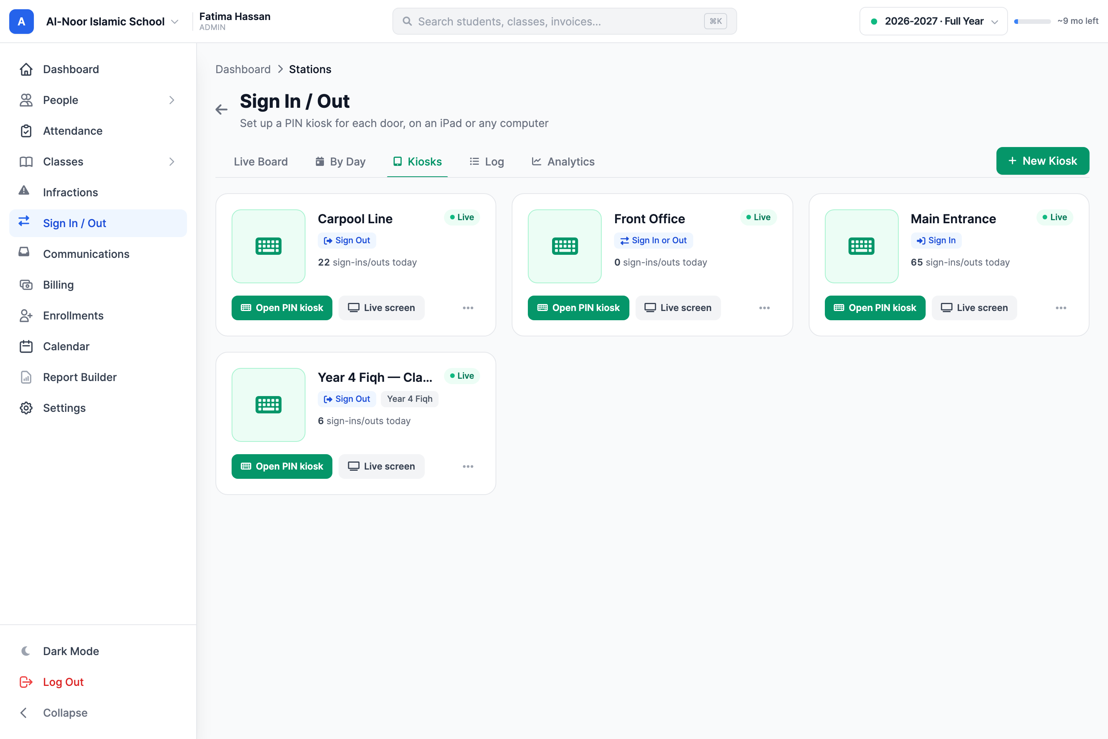The height and width of the screenshot is (739, 1108).
Task: Click the back arrow beside Sign In / Out
Action: tap(222, 110)
